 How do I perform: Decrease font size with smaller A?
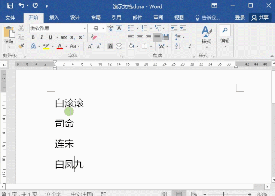click(x=99, y=46)
